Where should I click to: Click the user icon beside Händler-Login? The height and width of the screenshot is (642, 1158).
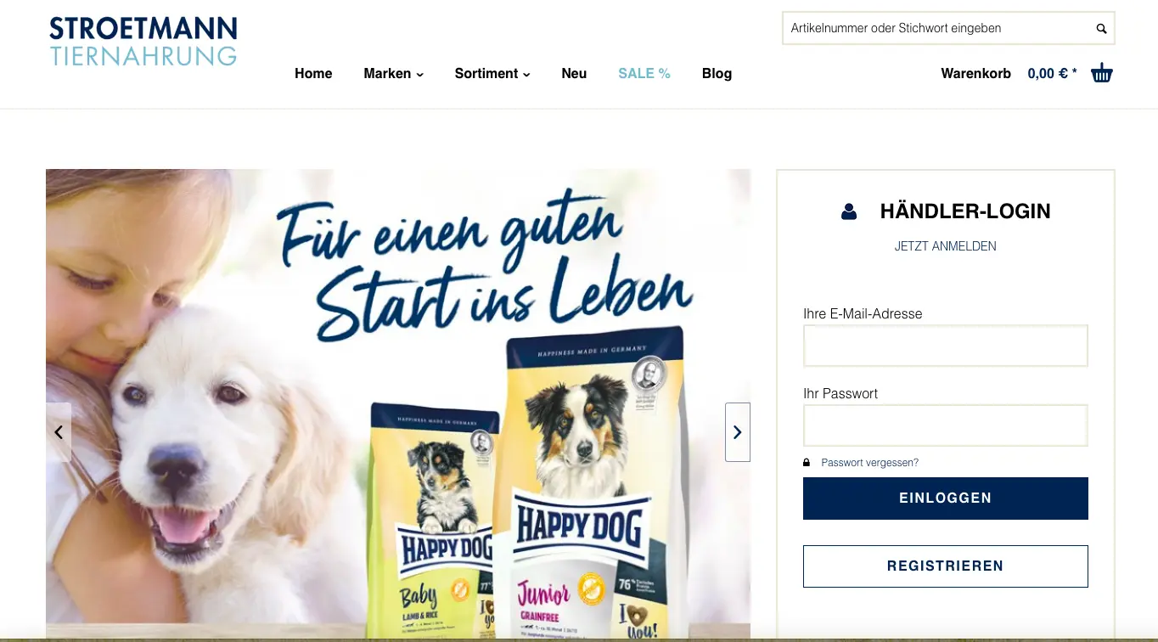849,211
